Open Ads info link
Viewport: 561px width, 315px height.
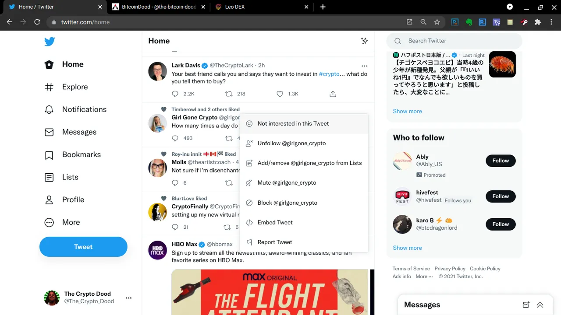click(401, 276)
